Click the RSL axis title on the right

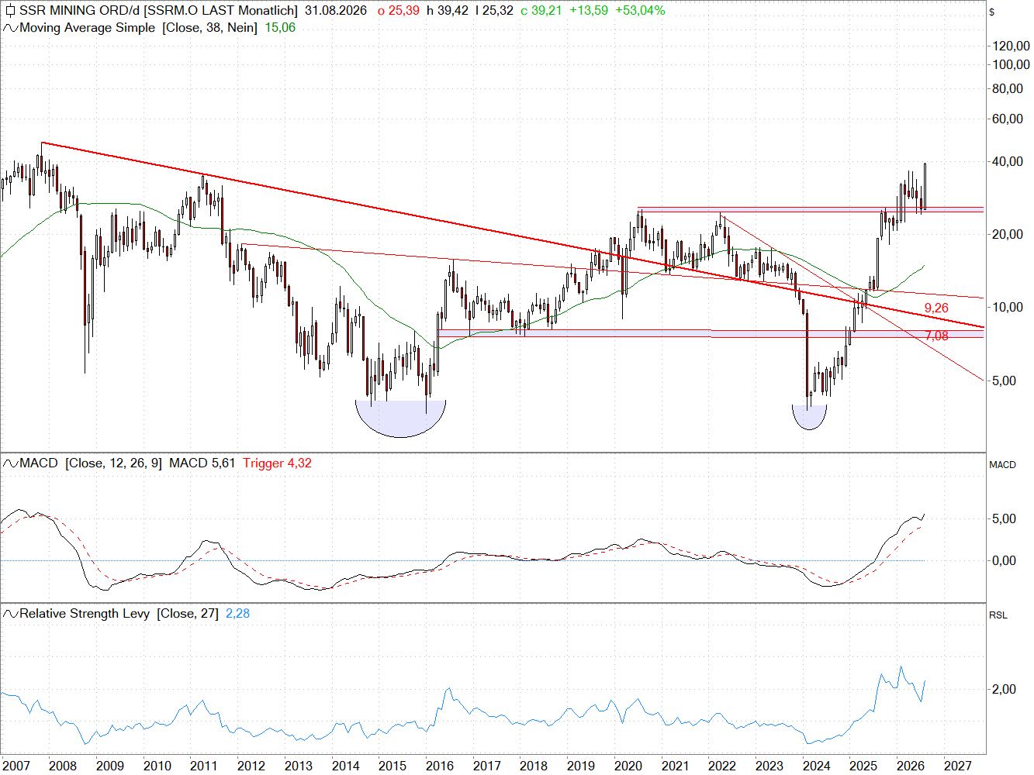[998, 615]
